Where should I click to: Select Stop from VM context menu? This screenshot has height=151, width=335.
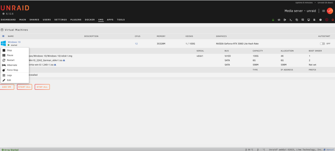pos(15,51)
